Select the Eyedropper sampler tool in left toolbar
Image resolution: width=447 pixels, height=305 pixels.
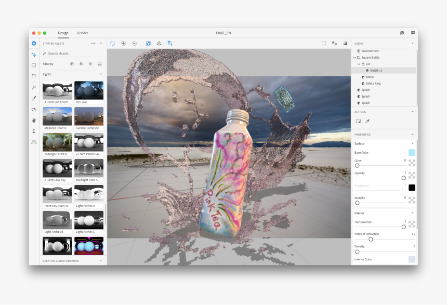pos(34,98)
